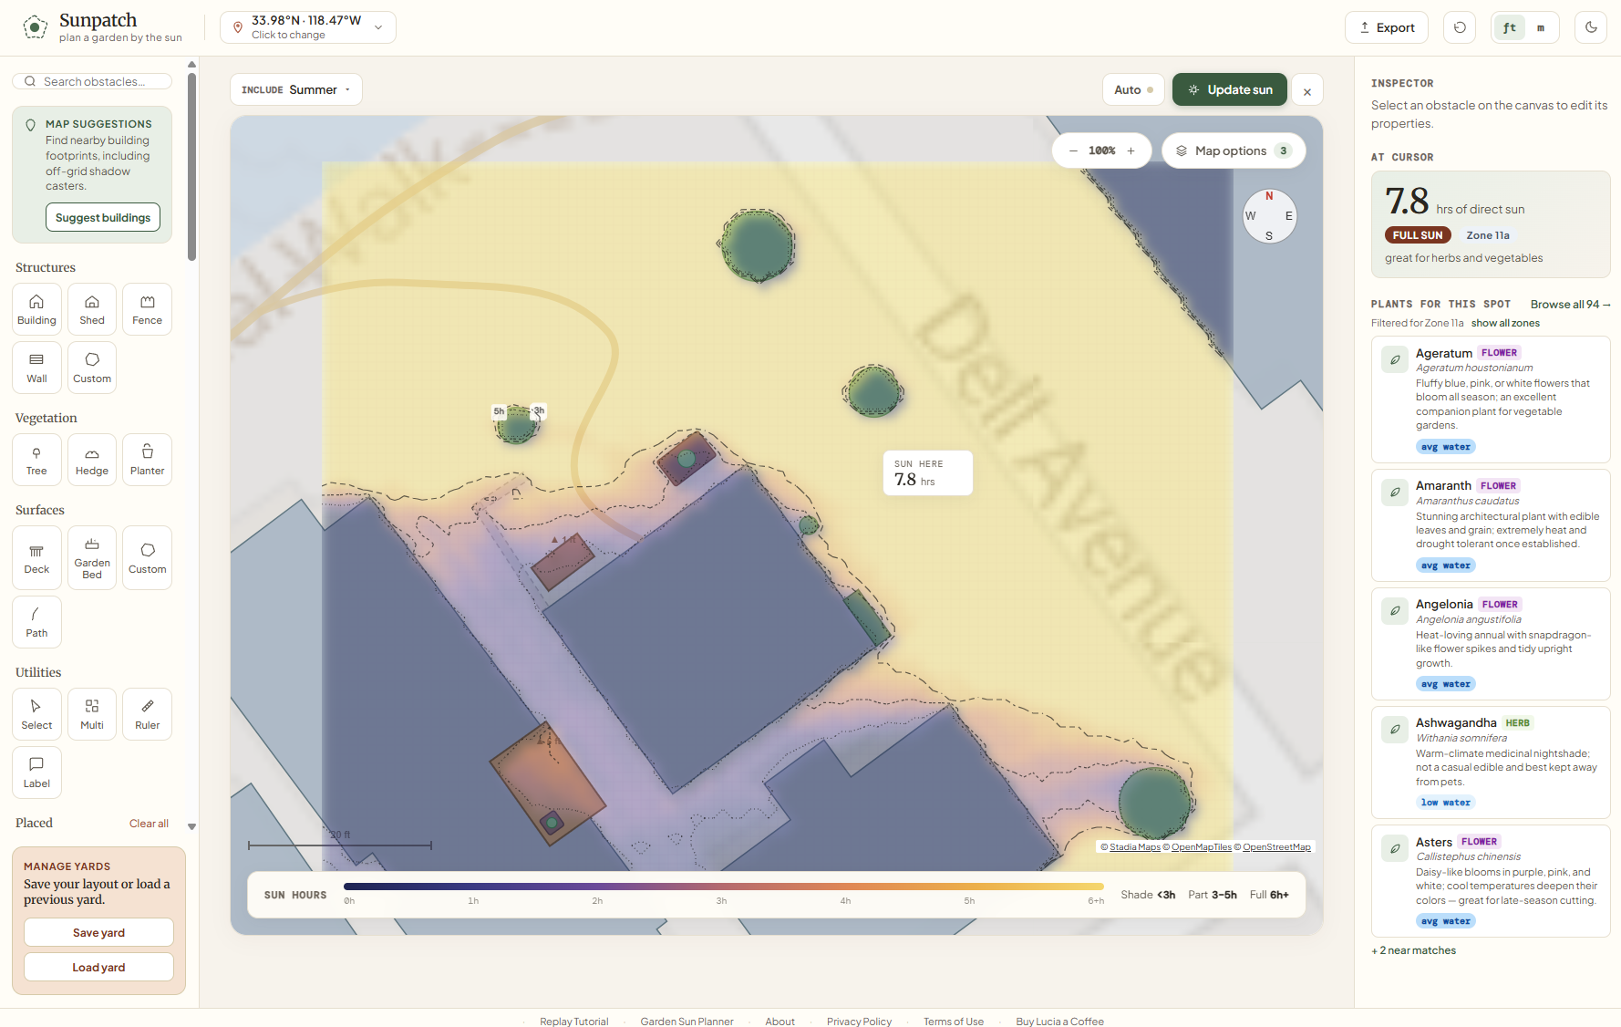Open Garden Sun Planner footer link

tap(687, 1022)
